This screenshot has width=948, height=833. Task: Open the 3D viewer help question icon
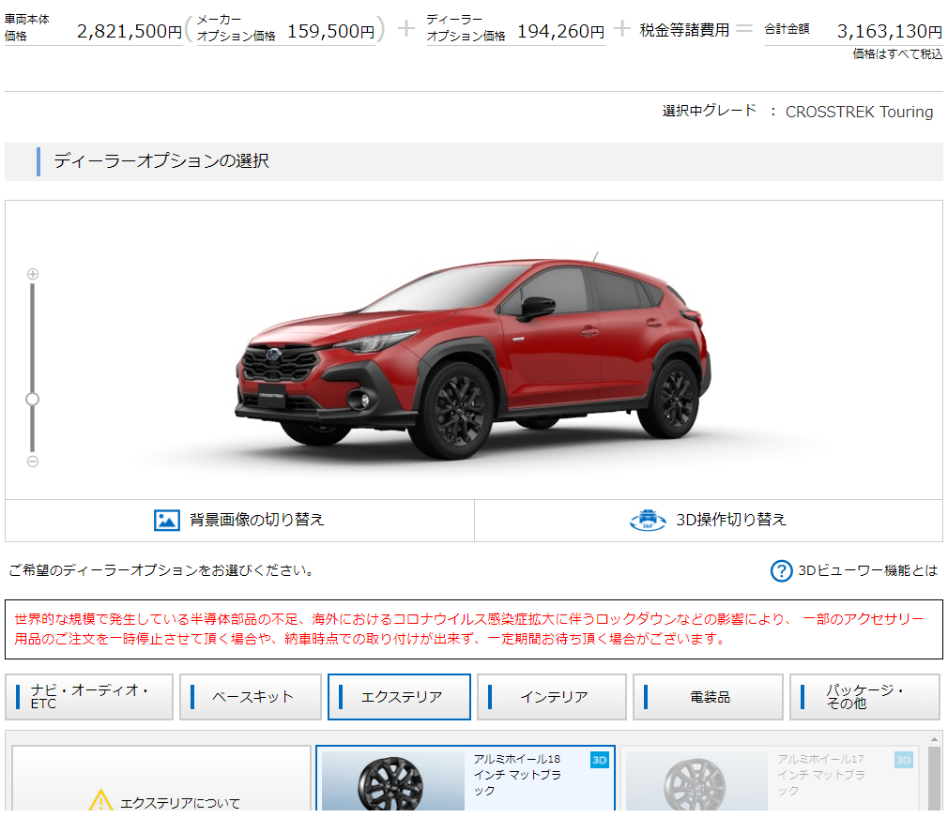coord(781,571)
